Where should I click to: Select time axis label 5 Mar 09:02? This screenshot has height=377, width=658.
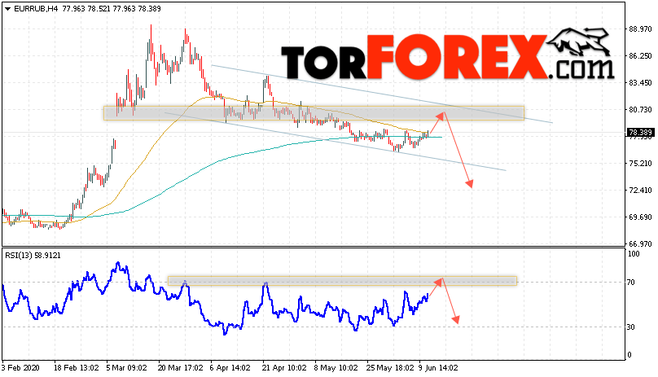click(126, 368)
